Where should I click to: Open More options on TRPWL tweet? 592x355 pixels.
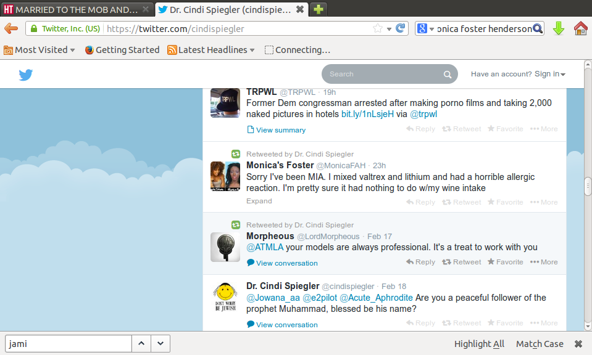544,129
